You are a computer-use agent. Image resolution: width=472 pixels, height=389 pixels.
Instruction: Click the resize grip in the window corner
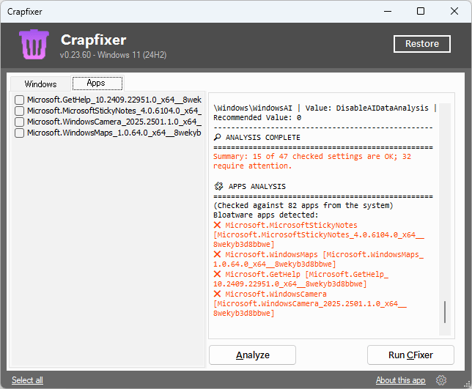click(467, 384)
